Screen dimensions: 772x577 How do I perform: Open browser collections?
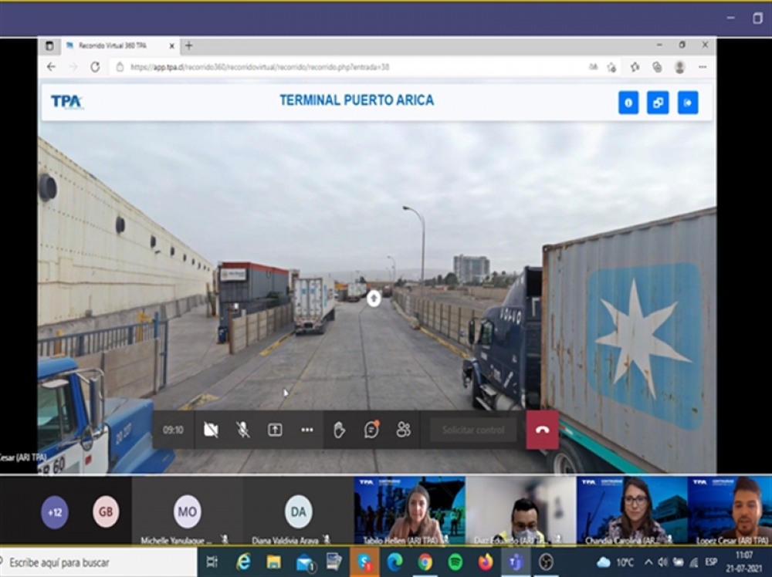657,67
